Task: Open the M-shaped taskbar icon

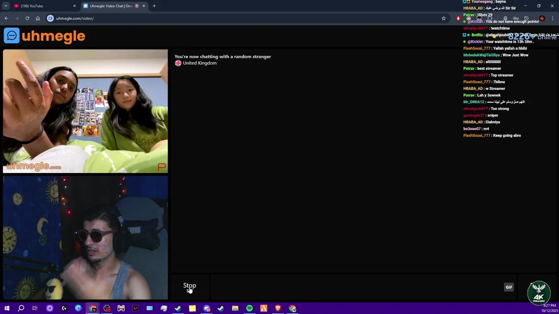Action: click(x=121, y=308)
